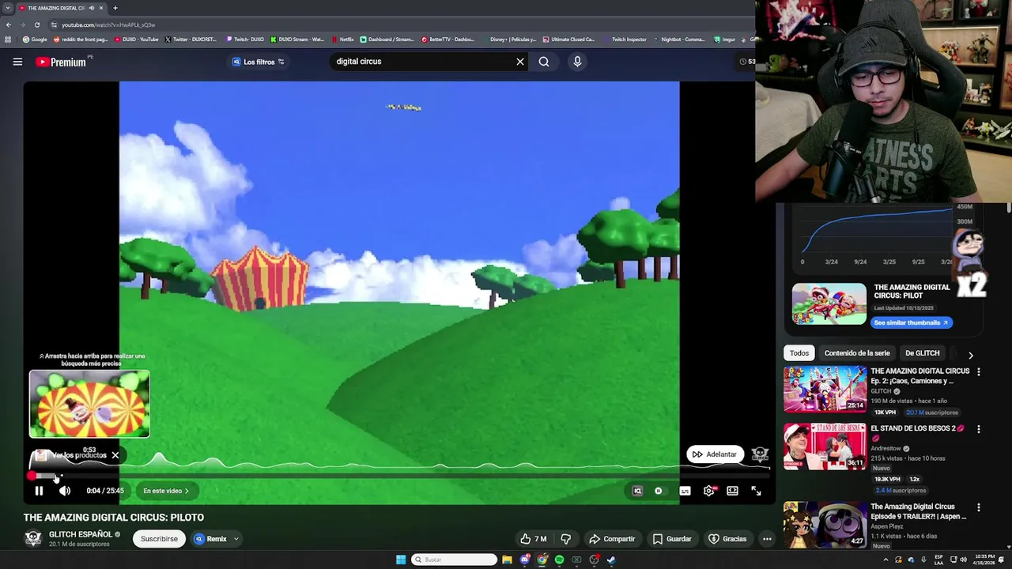Switch the player to theater mode
1012x569 pixels.
(732, 491)
